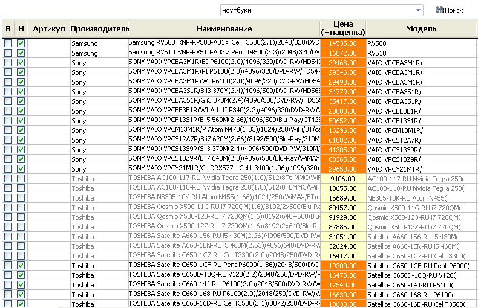
Task: Sort by the Артикул column header
Action: point(49,29)
